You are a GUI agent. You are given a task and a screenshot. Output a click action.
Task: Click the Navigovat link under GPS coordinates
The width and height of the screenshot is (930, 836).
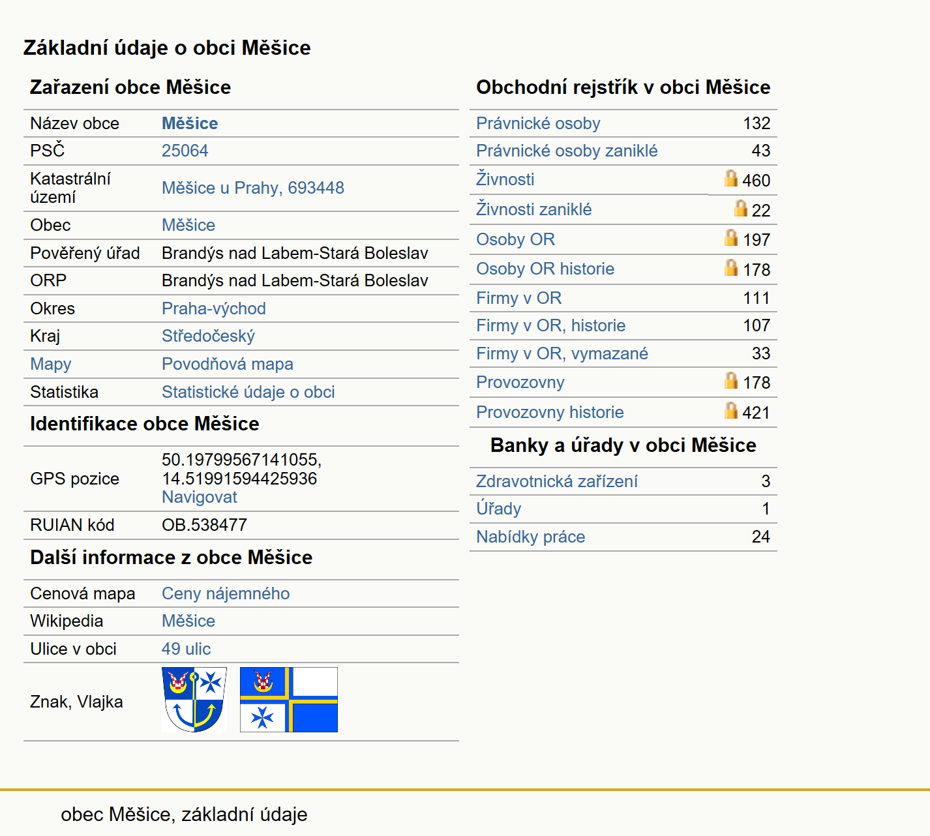click(x=200, y=497)
